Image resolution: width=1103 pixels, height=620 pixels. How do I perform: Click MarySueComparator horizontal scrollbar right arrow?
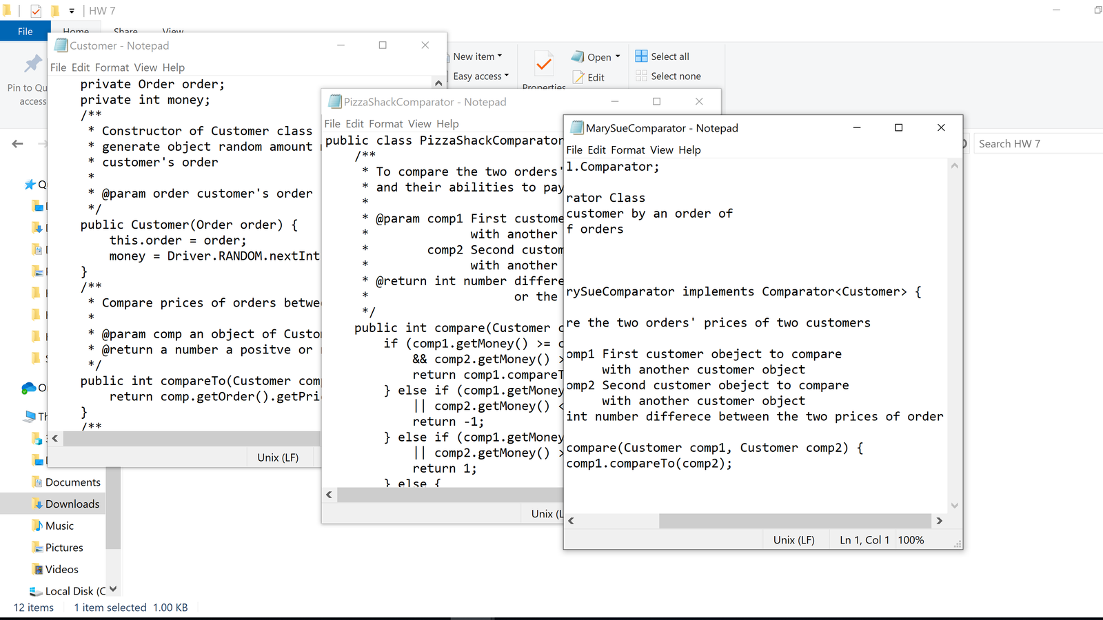tap(939, 521)
